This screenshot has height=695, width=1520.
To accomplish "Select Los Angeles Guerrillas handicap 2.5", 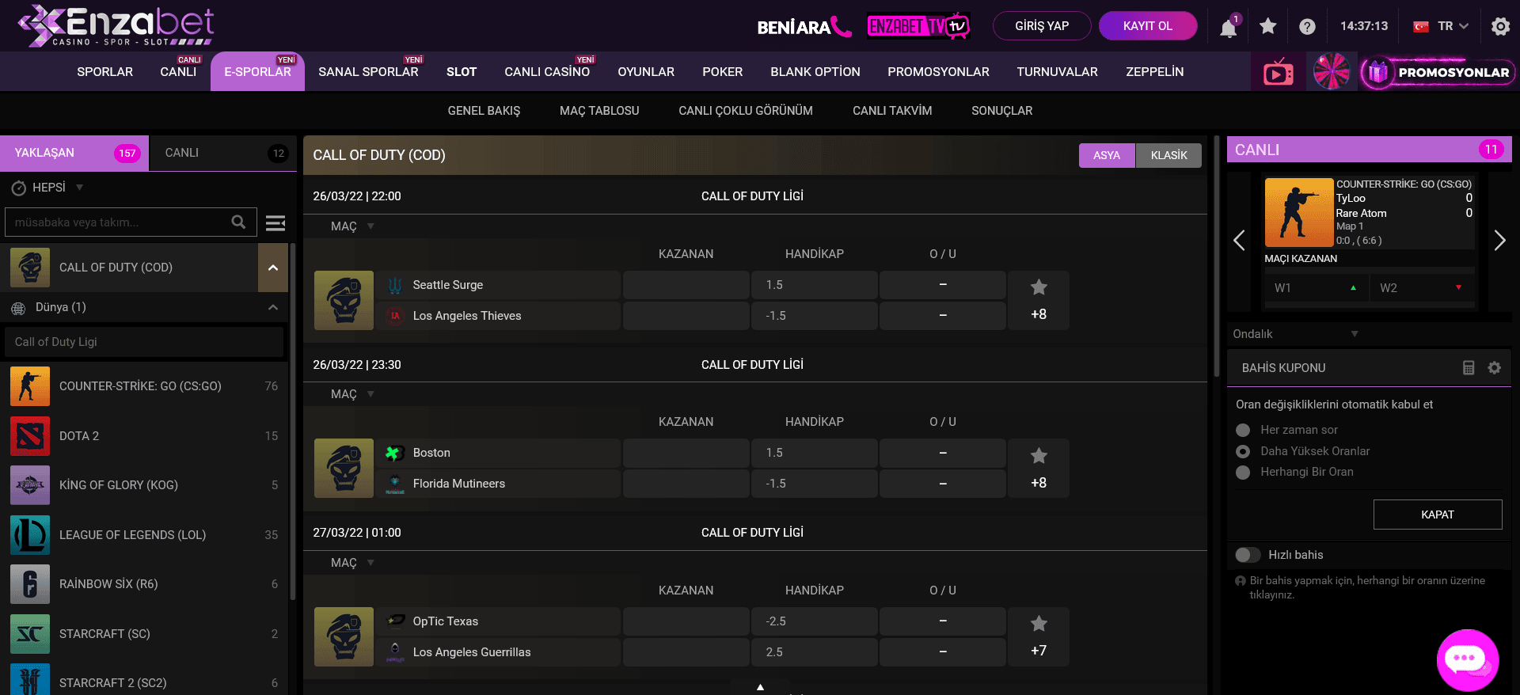I will pos(815,652).
